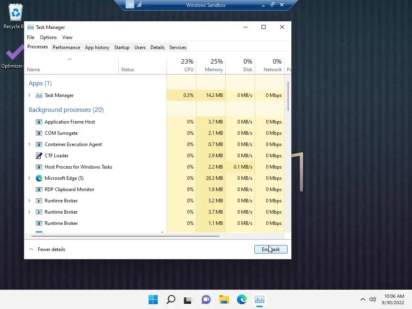Open Task View from the taskbar
Screen dimensions: 412x309
pos(187,300)
